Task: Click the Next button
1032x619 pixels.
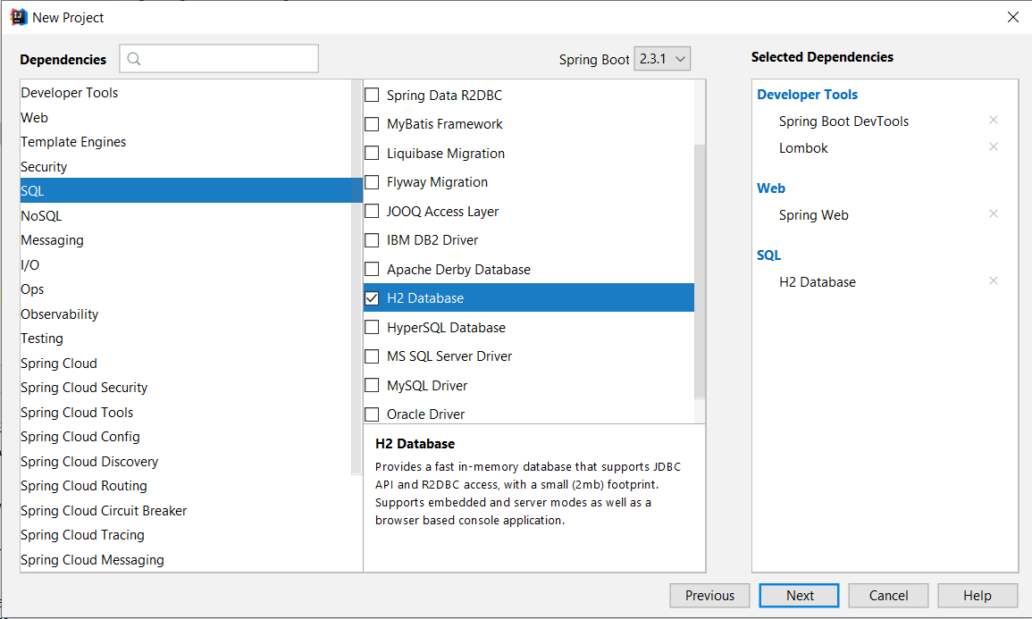Action: coord(799,596)
